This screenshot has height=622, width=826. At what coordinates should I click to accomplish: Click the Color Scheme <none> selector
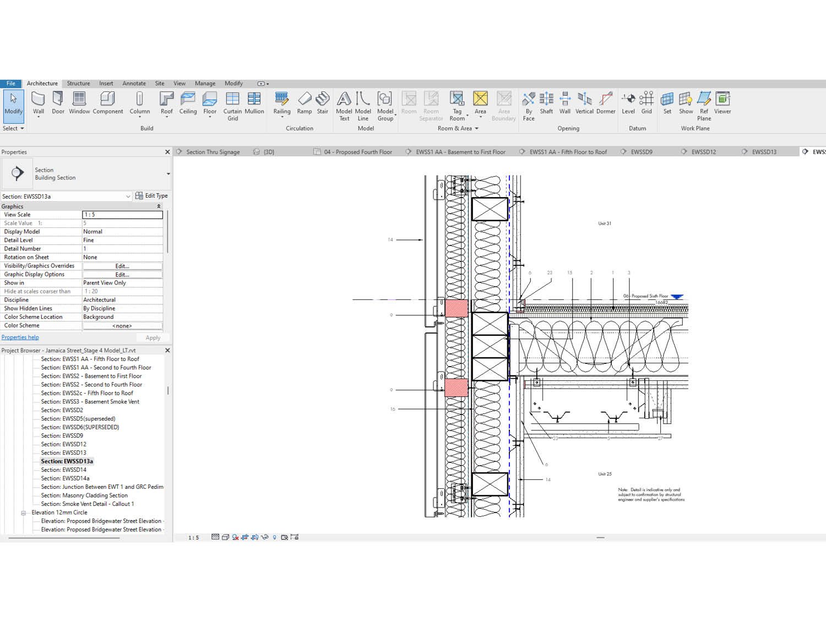click(x=121, y=325)
